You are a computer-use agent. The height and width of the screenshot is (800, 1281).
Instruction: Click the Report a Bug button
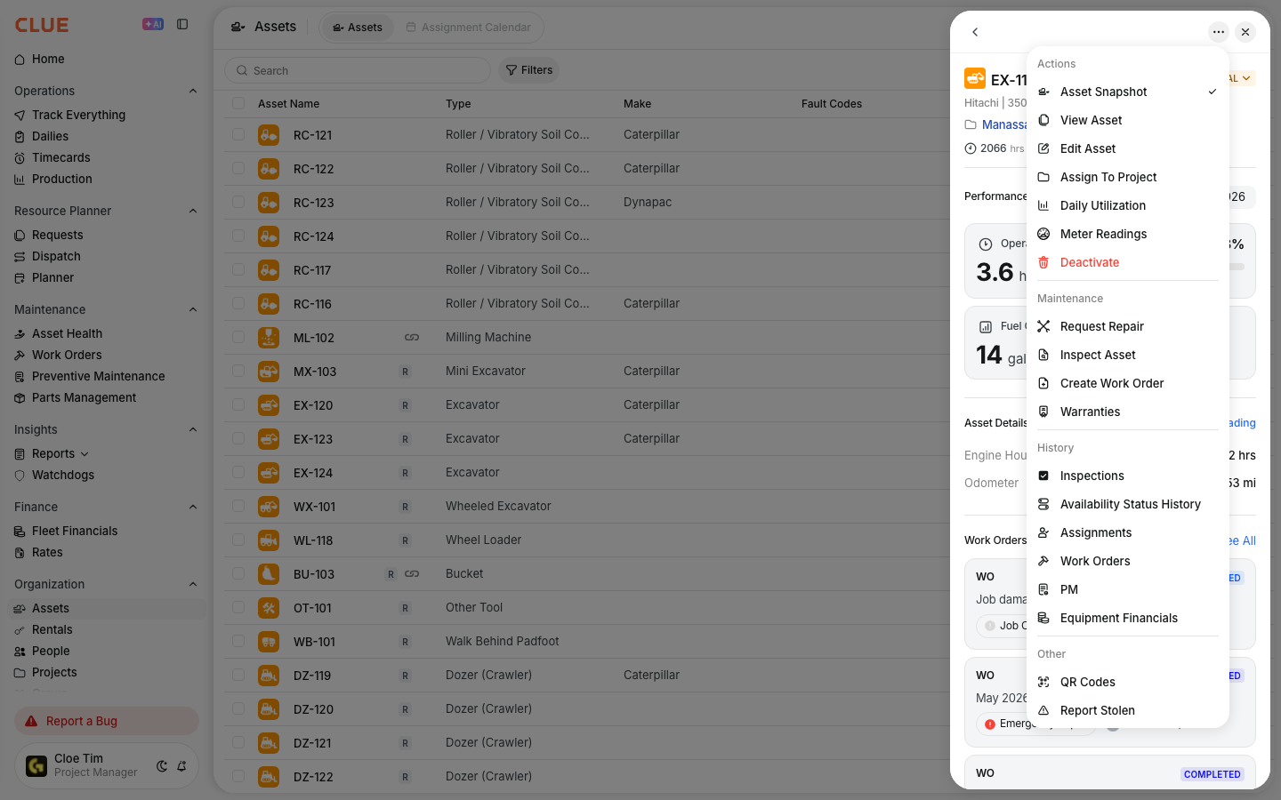point(107,721)
